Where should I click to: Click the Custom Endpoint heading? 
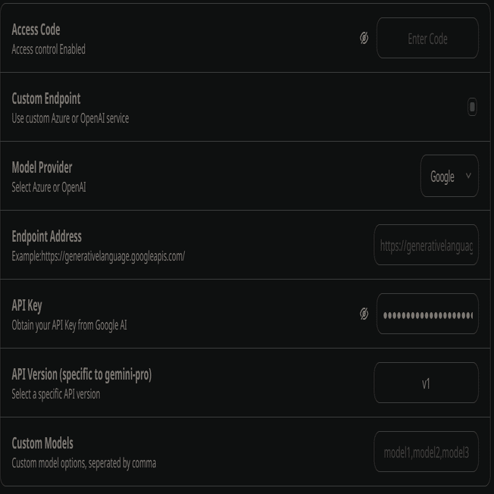tap(45, 98)
